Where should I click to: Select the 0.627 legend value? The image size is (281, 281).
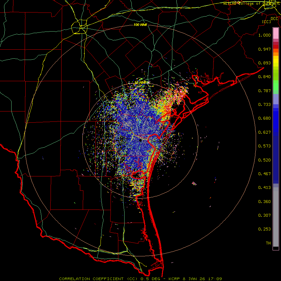pyautogui.click(x=264, y=132)
